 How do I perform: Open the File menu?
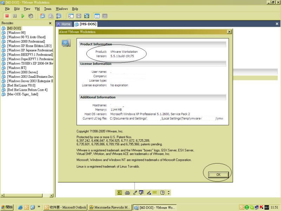(x=7, y=8)
